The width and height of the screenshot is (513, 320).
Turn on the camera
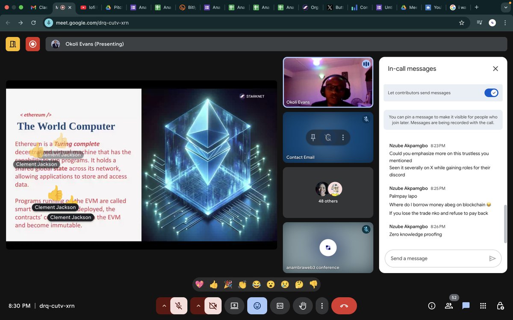point(213,305)
